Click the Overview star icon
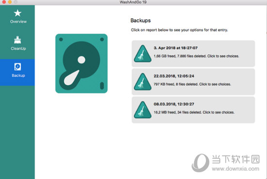The image size is (267, 179). 17,13
